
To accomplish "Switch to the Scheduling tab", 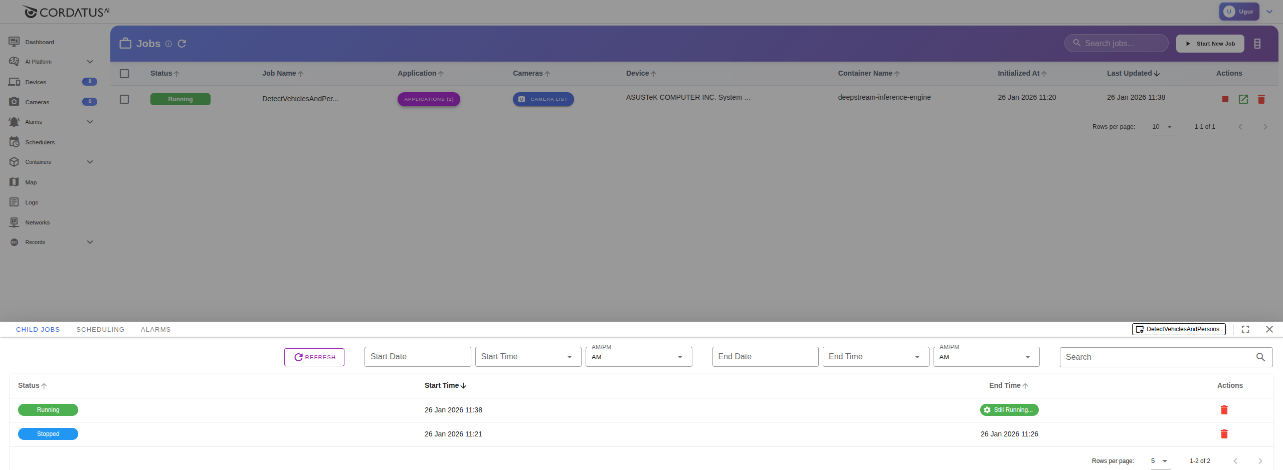I will [x=100, y=329].
